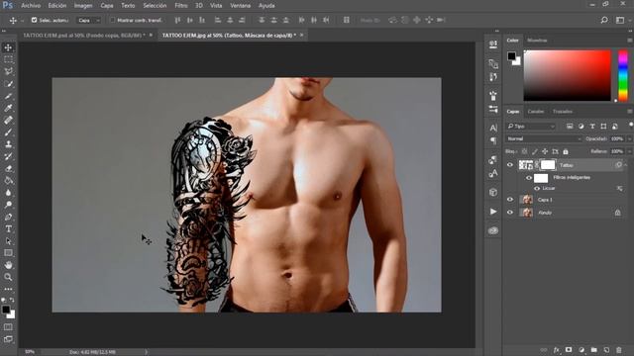This screenshot has width=634, height=356.
Task: Open the Ventana menu
Action: click(x=240, y=6)
